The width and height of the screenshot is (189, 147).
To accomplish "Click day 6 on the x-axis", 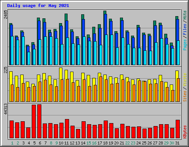I will (40, 143).
